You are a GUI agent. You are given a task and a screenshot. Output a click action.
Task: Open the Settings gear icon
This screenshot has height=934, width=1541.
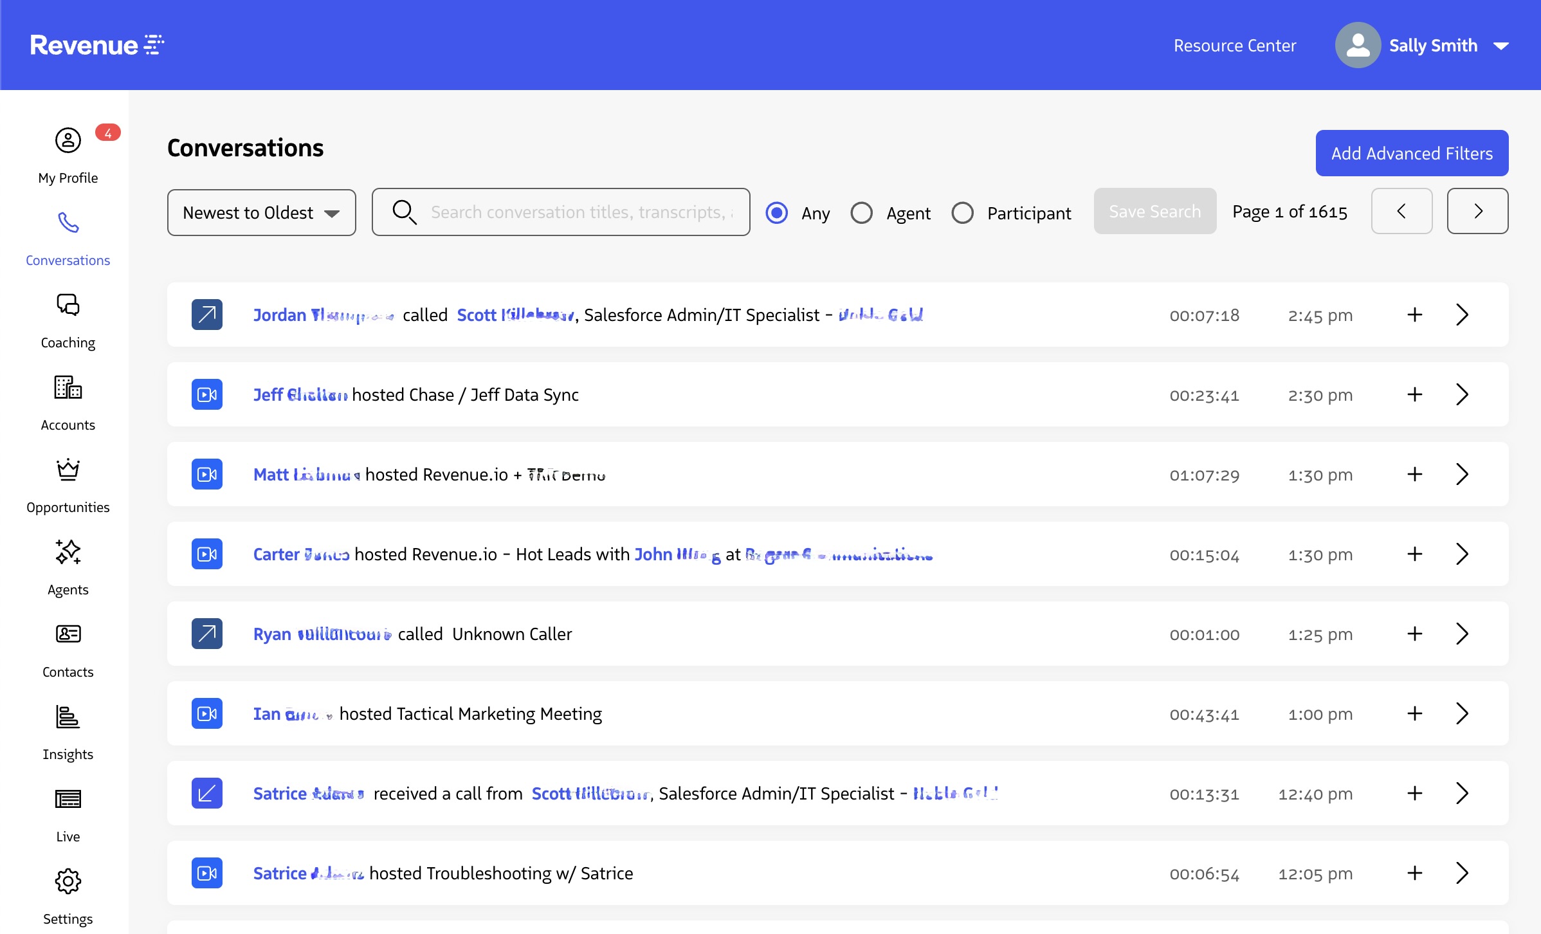[68, 881]
